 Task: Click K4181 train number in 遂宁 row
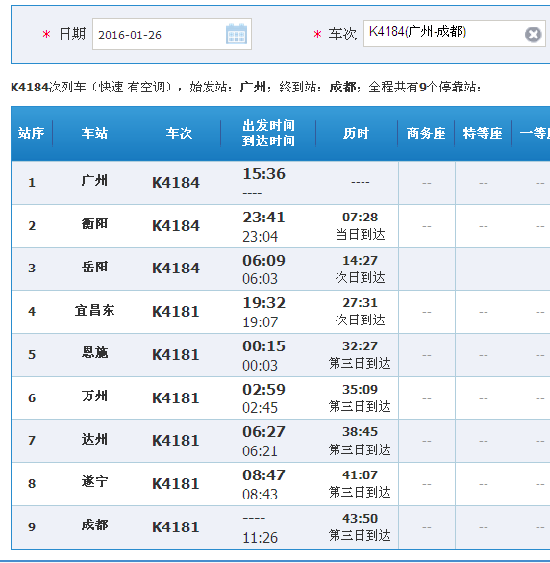point(176,484)
